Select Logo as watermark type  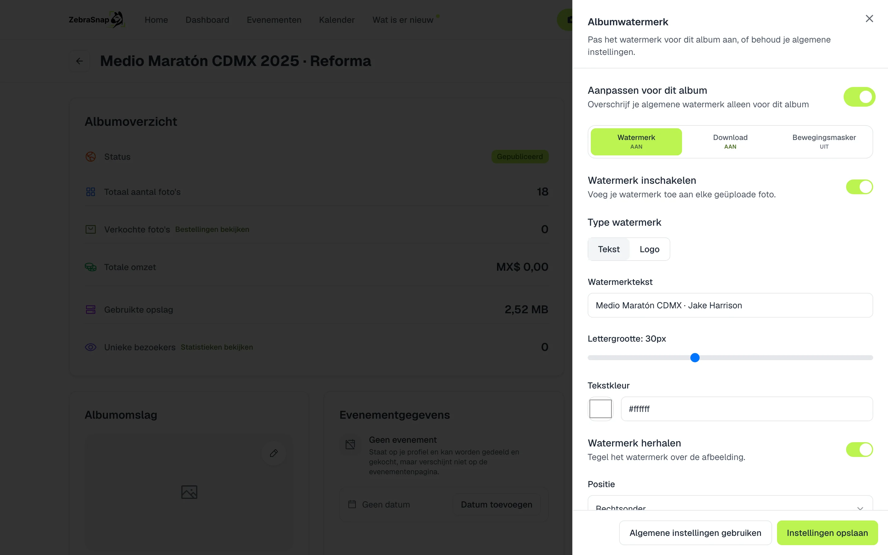click(x=649, y=249)
